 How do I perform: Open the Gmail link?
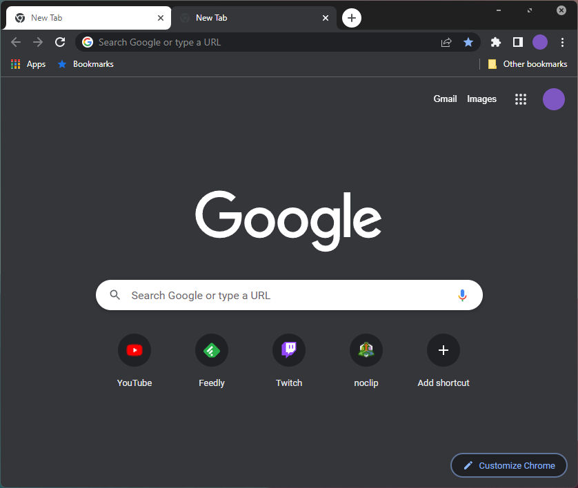point(445,99)
